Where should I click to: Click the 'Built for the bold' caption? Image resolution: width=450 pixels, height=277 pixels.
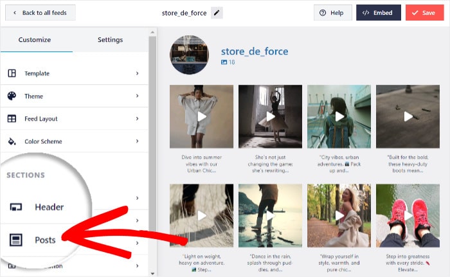pyautogui.click(x=408, y=164)
